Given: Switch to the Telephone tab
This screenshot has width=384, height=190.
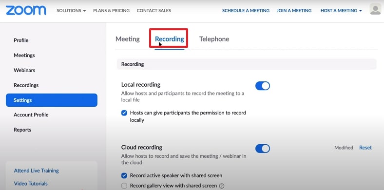Looking at the screenshot, I should [214, 39].
